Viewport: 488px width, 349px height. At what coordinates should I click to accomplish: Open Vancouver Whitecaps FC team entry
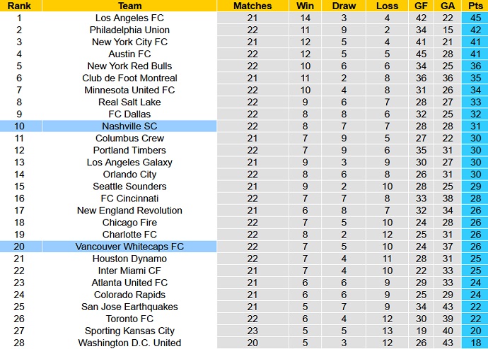[x=129, y=247]
